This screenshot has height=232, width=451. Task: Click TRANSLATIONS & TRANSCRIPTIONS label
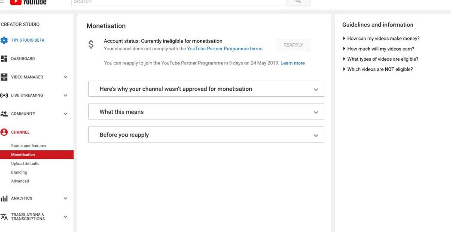pyautogui.click(x=28, y=217)
